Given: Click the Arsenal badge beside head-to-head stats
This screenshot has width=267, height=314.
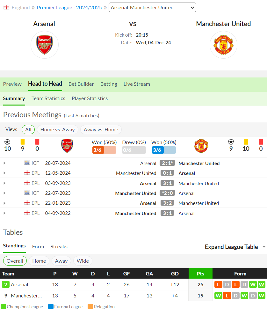Looking at the screenshot, I should [x=67, y=146].
